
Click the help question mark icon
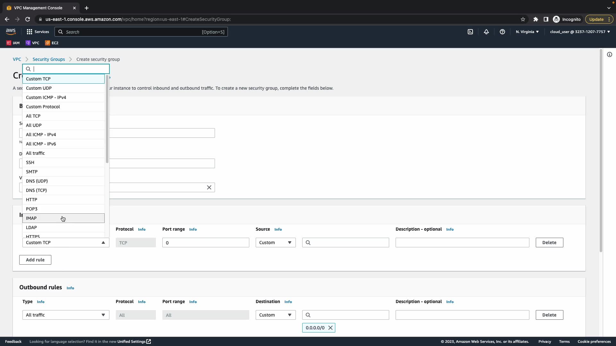(502, 32)
